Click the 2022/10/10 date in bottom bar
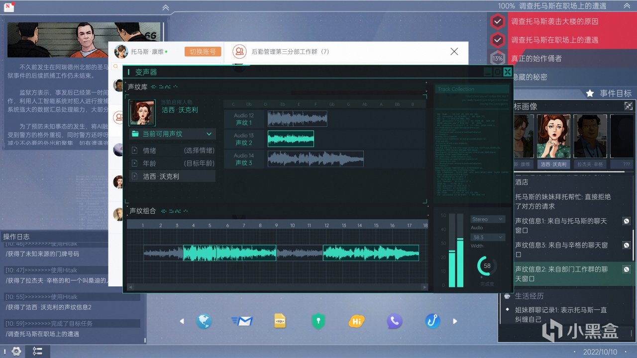 [x=599, y=352]
